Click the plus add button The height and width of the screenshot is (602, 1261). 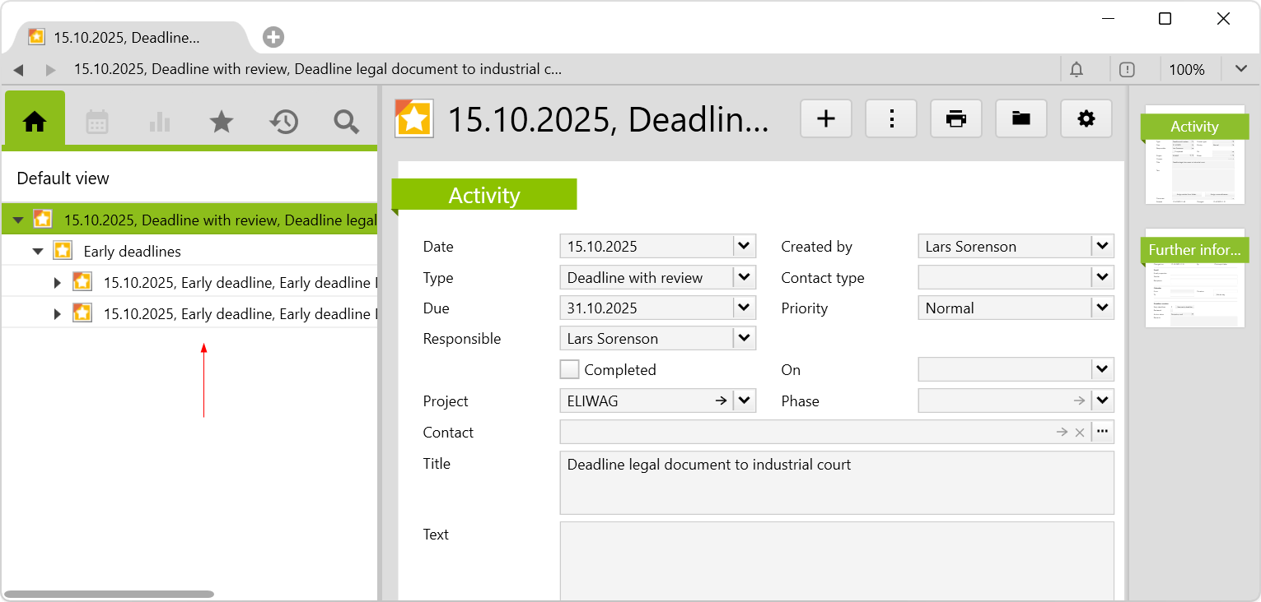click(825, 119)
